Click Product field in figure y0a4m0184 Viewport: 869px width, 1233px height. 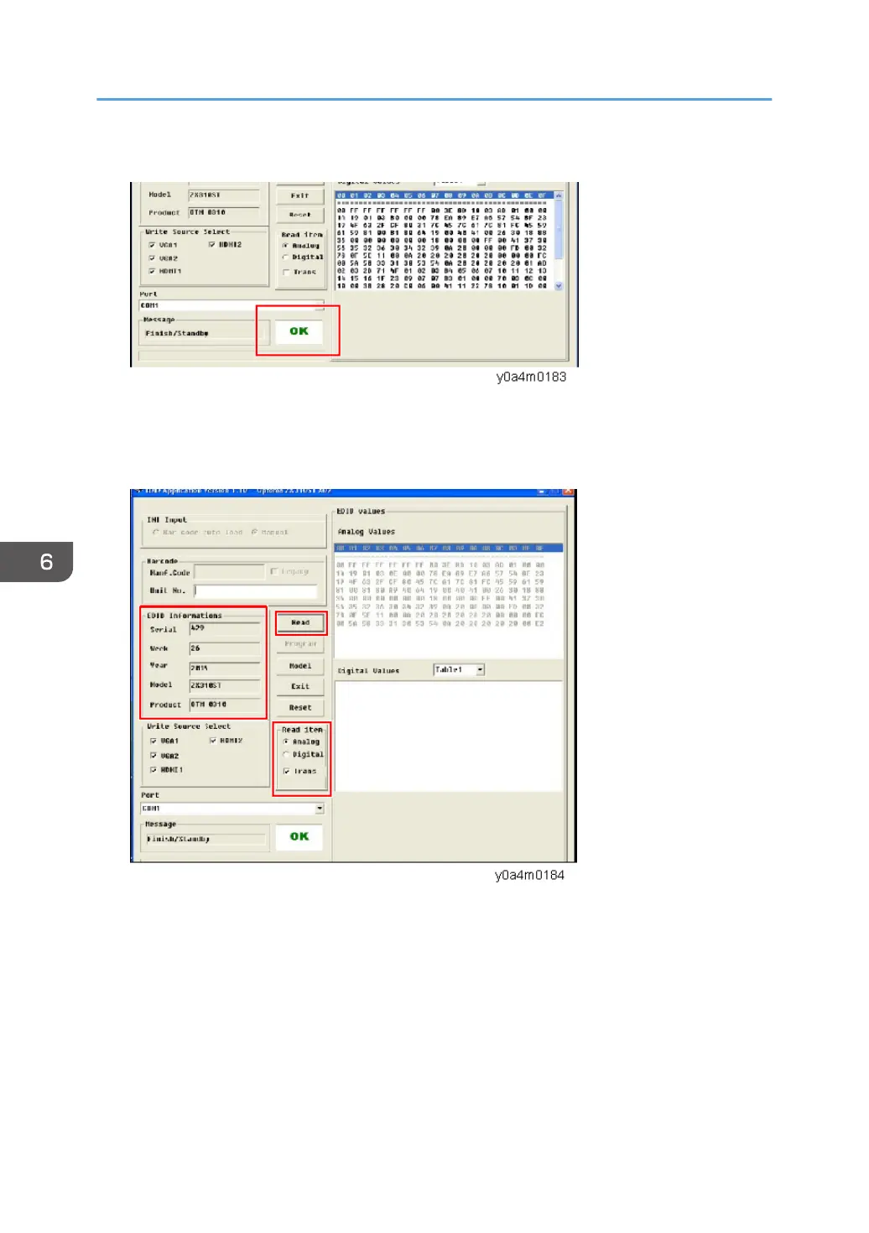click(x=224, y=705)
